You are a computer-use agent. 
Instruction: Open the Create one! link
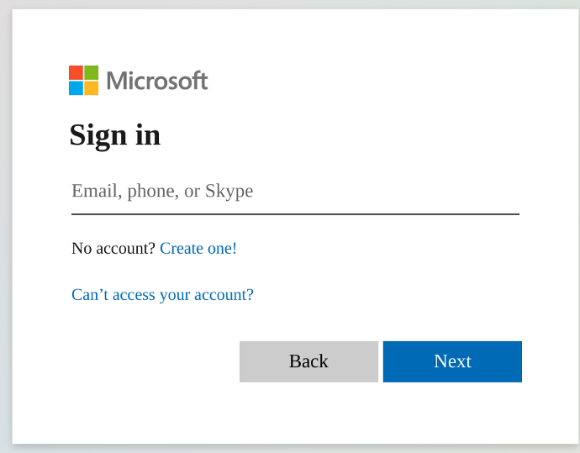[x=198, y=249]
